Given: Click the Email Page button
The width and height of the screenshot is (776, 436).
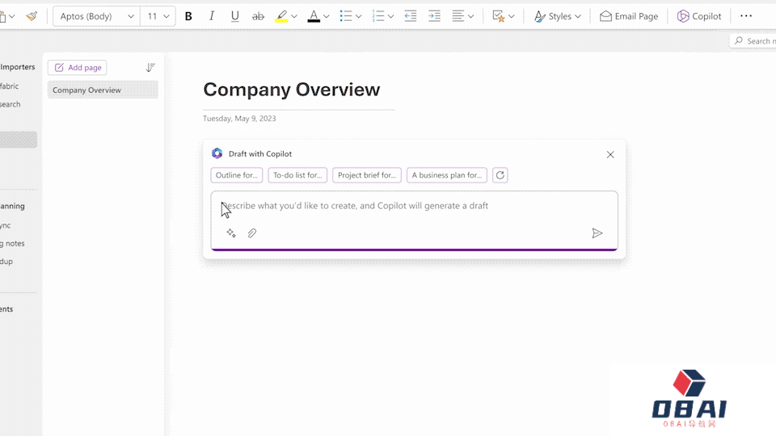Looking at the screenshot, I should coord(629,16).
